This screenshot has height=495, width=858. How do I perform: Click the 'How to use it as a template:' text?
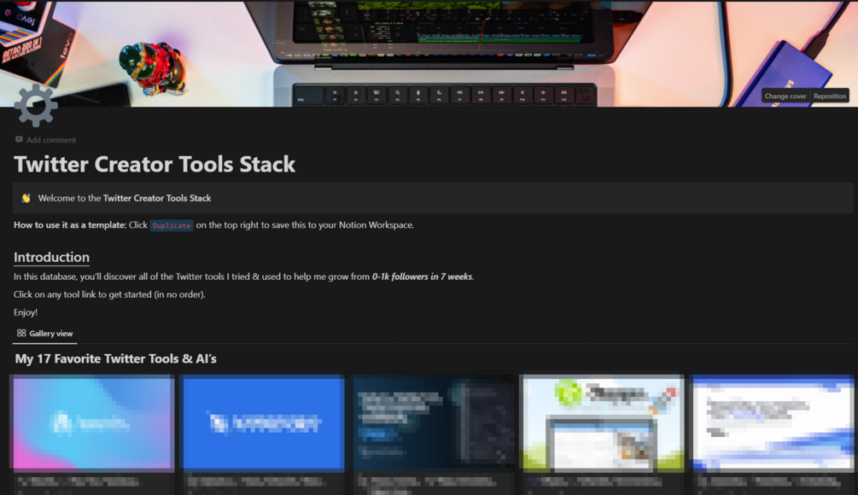pos(70,224)
